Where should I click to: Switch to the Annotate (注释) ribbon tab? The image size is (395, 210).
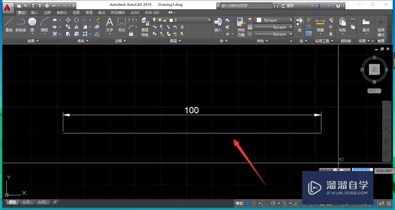point(47,12)
